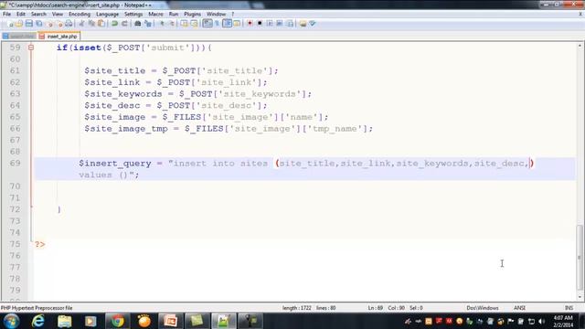
Task: Click line number 61 in margin
Action: [x=15, y=70]
